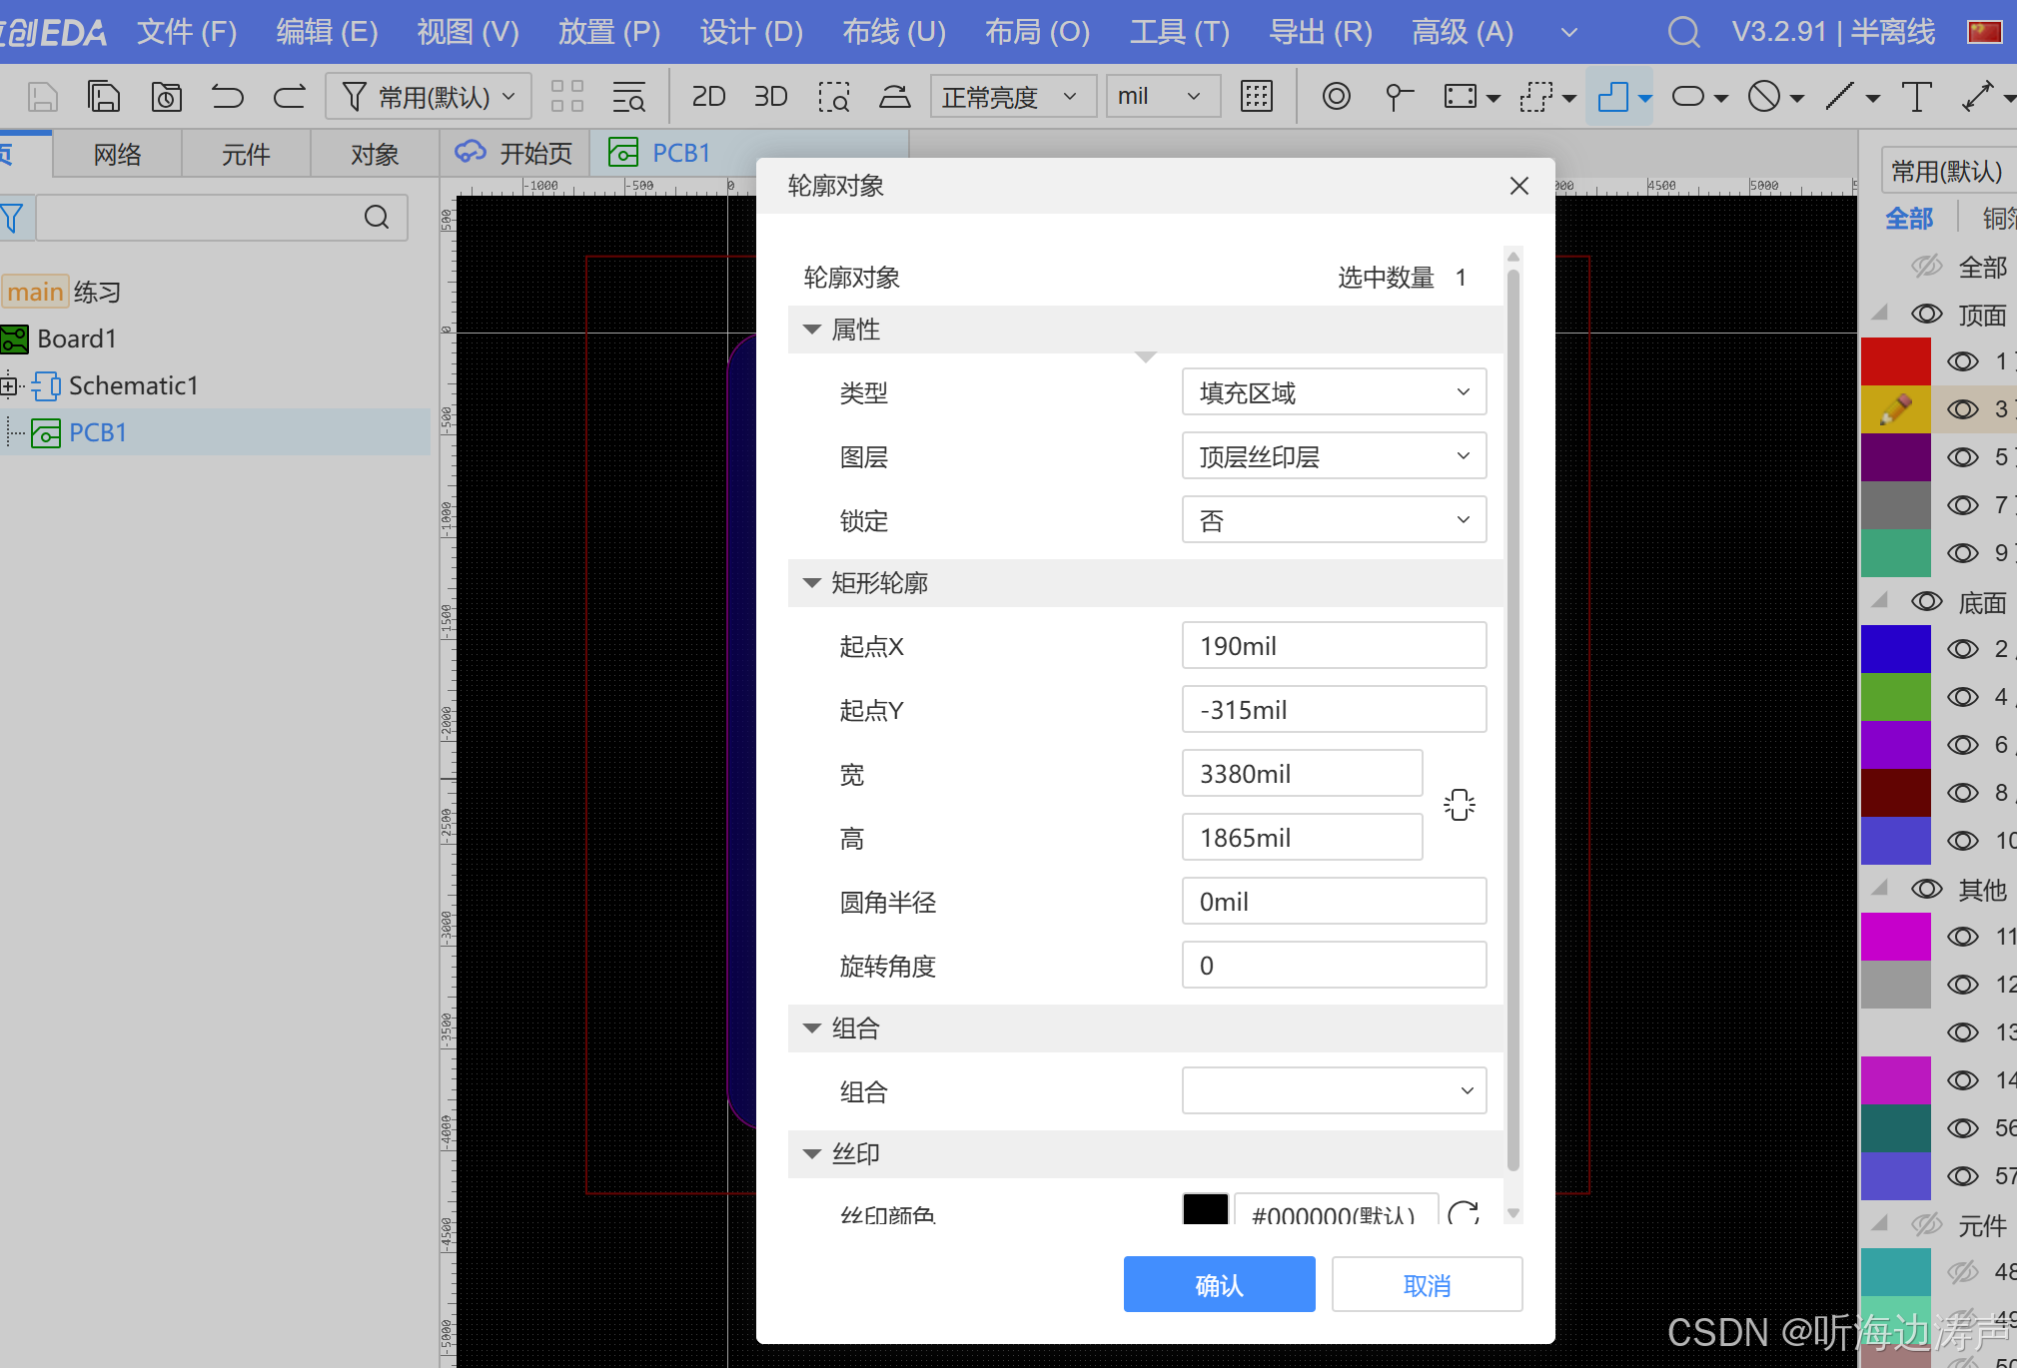Select the copper region rectangle tool
This screenshot has width=2017, height=1368.
tap(1461, 97)
